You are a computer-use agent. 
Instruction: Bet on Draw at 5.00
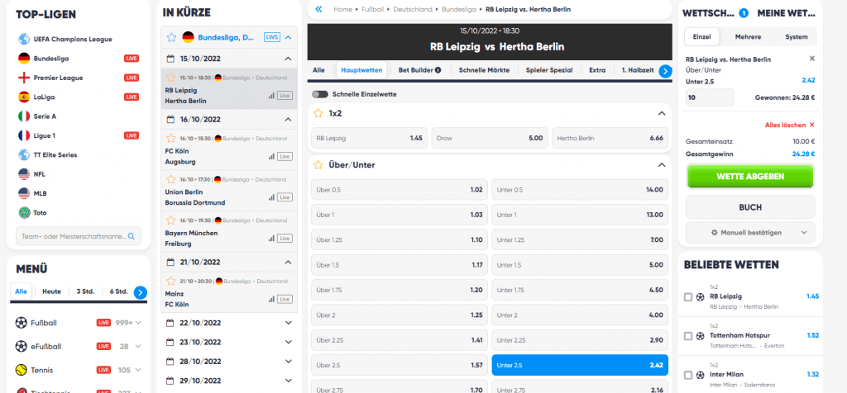coord(490,138)
